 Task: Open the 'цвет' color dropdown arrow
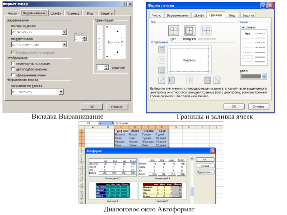click(x=264, y=76)
